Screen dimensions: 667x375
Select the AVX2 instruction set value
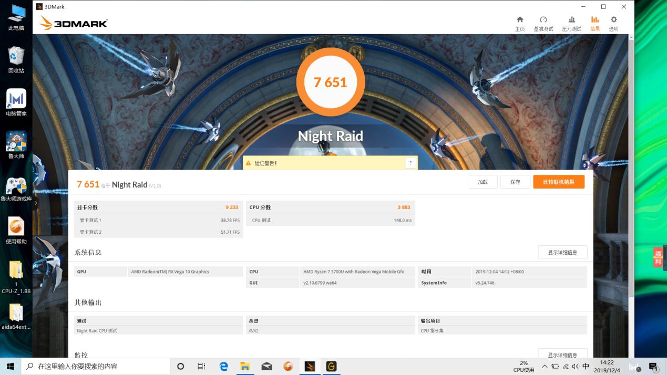[x=254, y=331]
